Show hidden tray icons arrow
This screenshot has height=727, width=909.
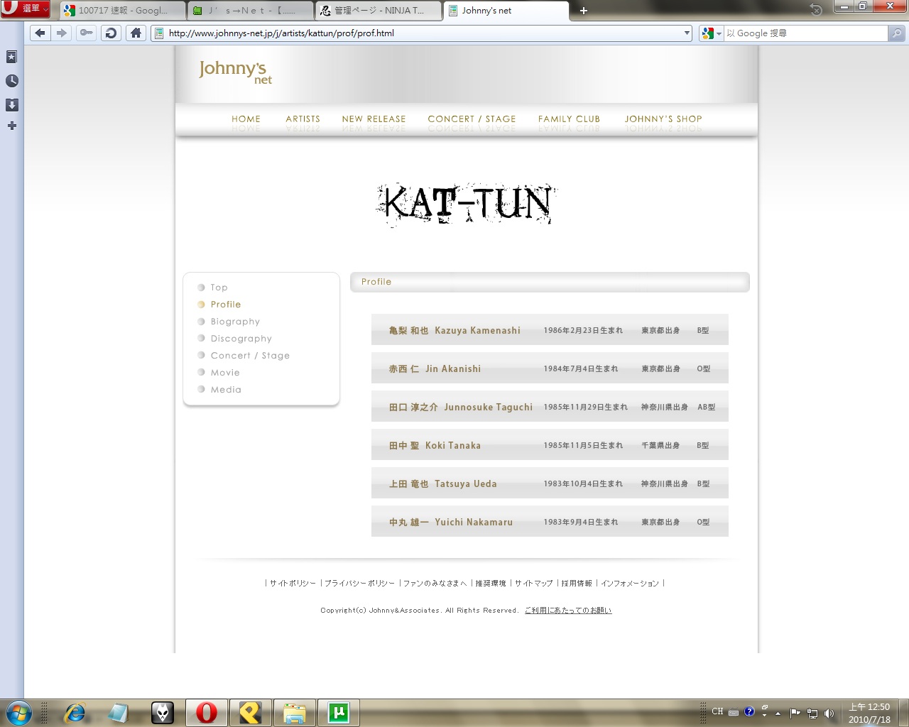coord(778,714)
